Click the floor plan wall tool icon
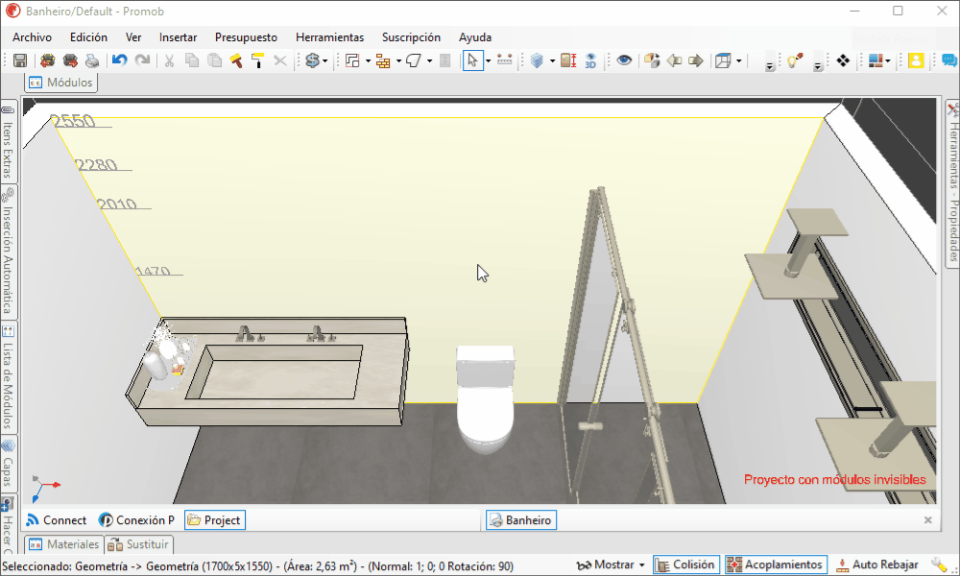The height and width of the screenshot is (576, 960). pos(352,60)
